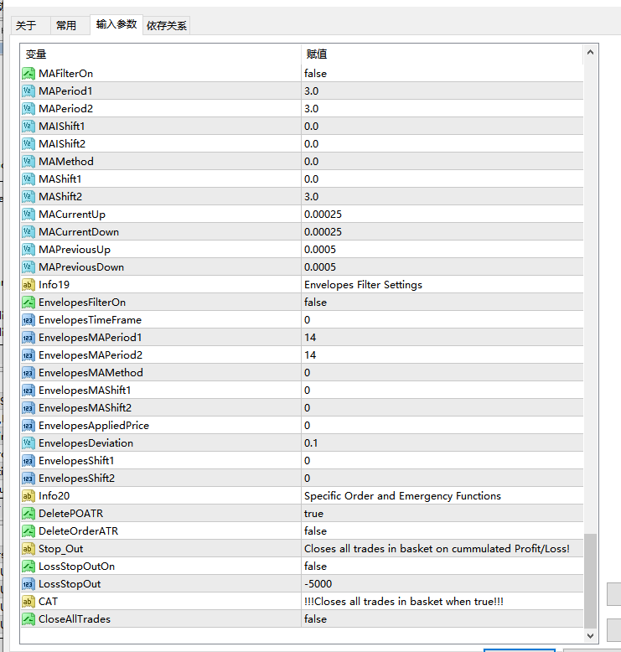The image size is (621, 652).
Task: Select the MACurrentDown value 0.00025
Action: pos(323,232)
